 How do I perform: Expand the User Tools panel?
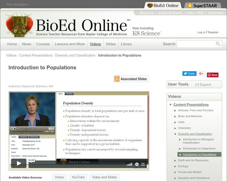pyautogui.click(x=203, y=85)
